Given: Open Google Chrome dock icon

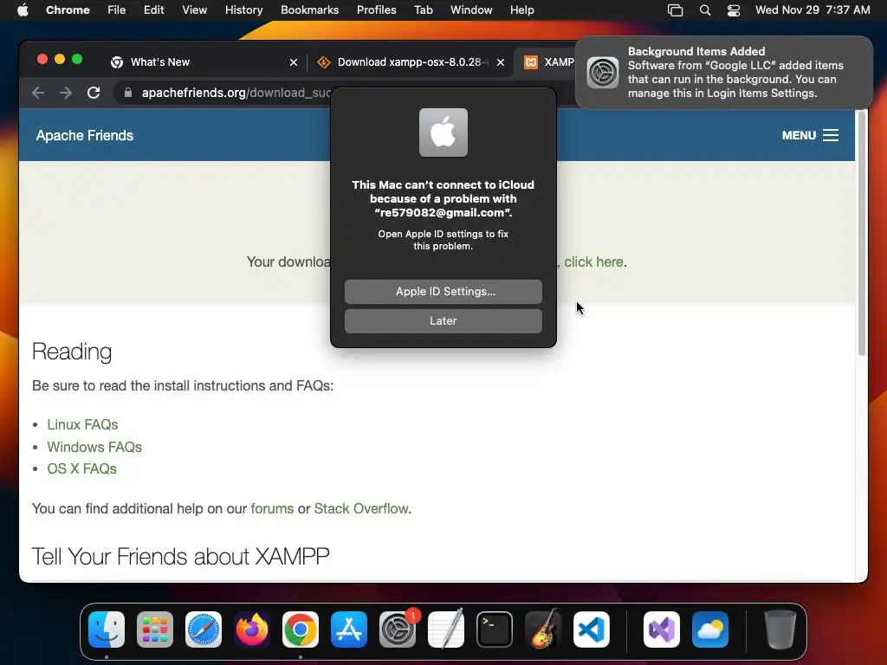Looking at the screenshot, I should tap(301, 629).
